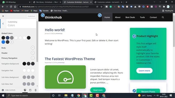The height and width of the screenshot is (98, 175).
Task: Open the Hello world! post title
Action: coord(55,30)
